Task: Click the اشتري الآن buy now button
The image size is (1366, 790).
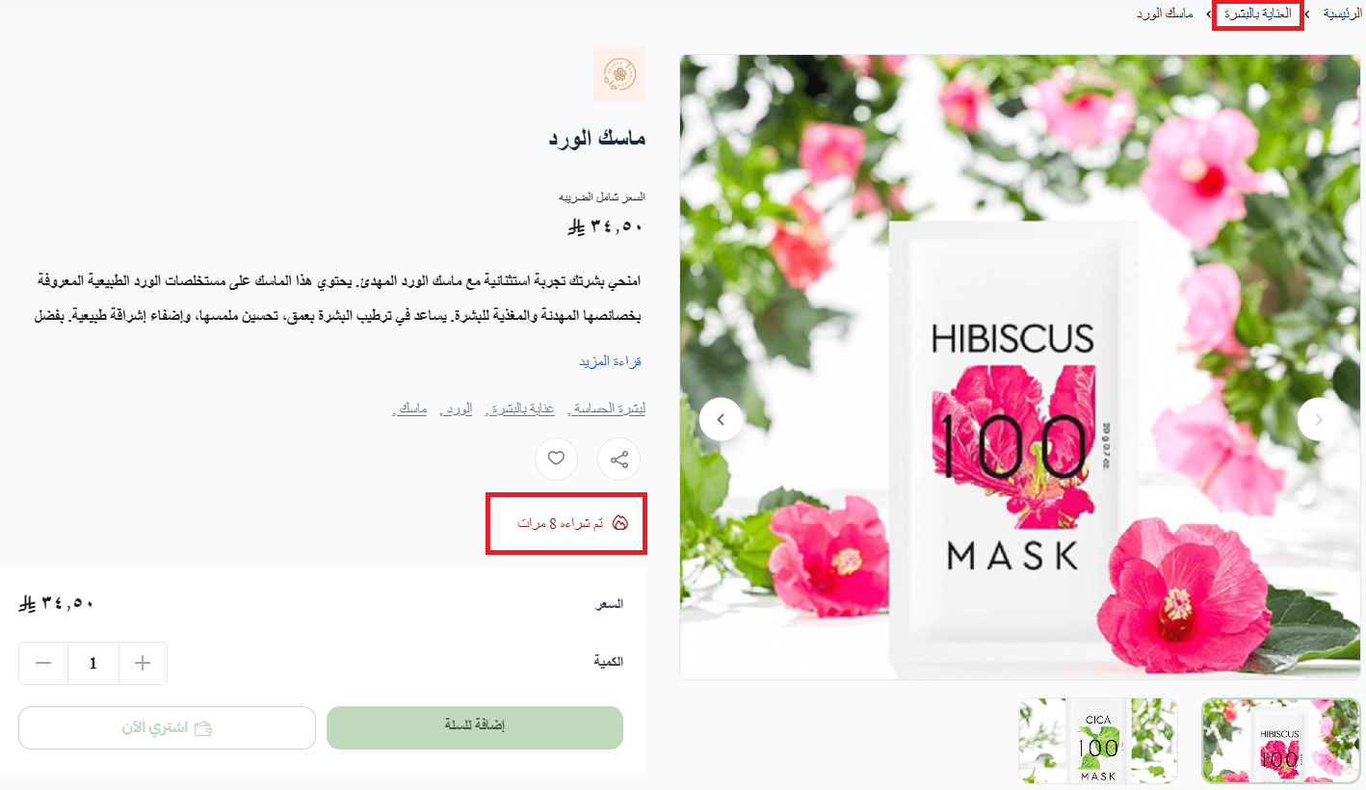Action: (167, 727)
